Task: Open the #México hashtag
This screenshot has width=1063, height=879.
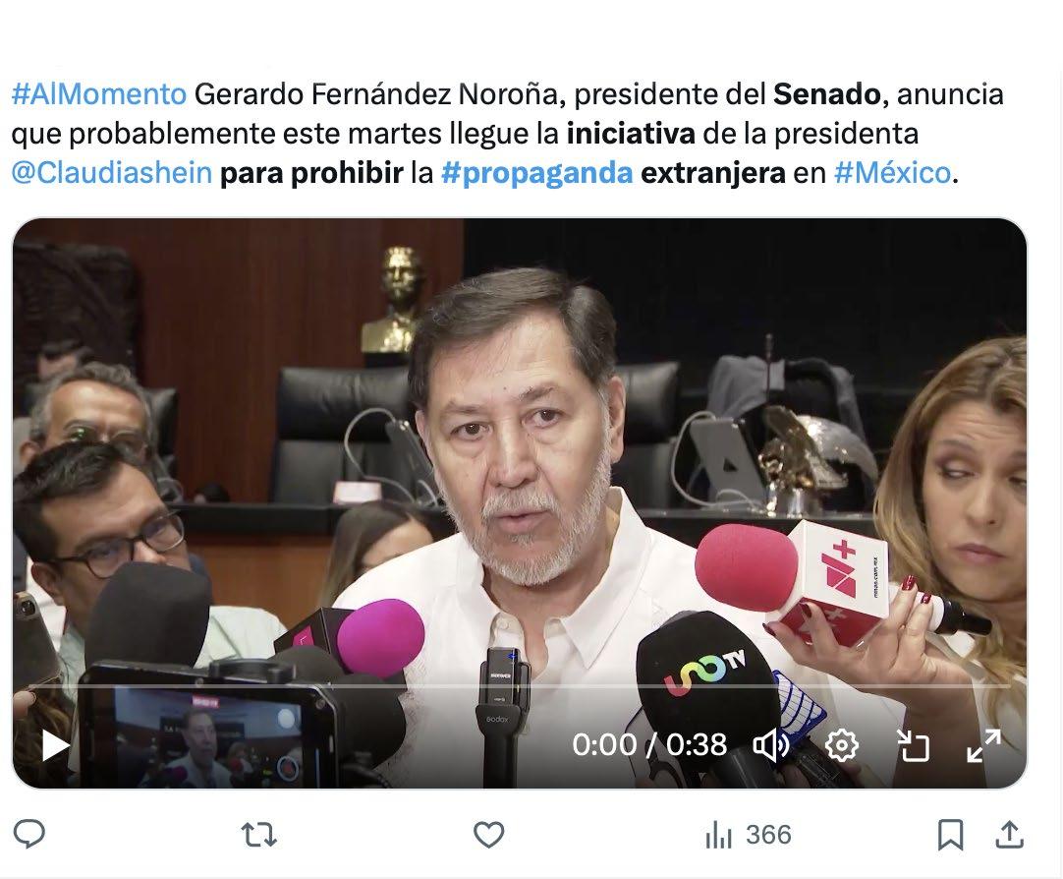Action: pos(893,173)
